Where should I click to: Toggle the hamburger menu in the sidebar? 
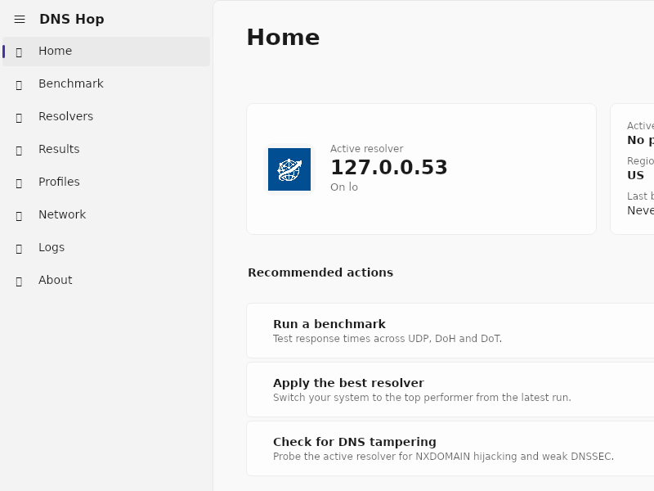tap(20, 19)
